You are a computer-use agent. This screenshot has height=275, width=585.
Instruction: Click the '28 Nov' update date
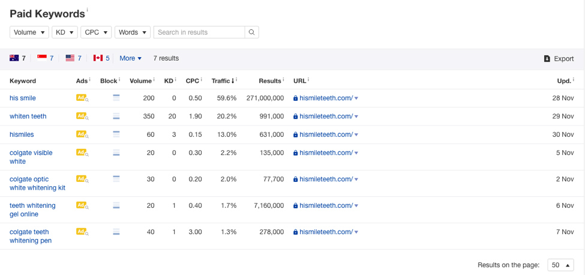(563, 98)
